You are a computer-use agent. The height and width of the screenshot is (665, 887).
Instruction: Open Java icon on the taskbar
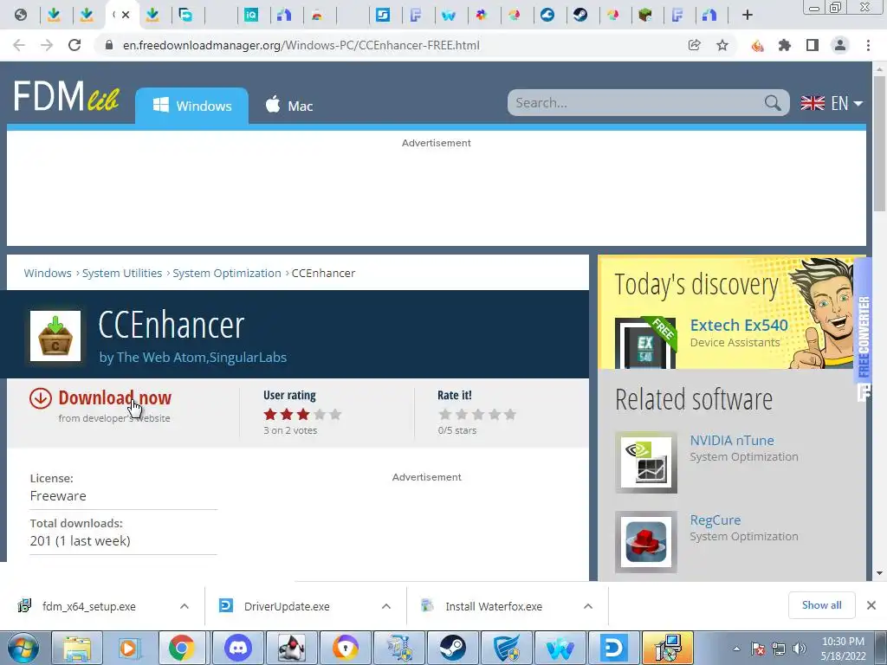coord(292,648)
